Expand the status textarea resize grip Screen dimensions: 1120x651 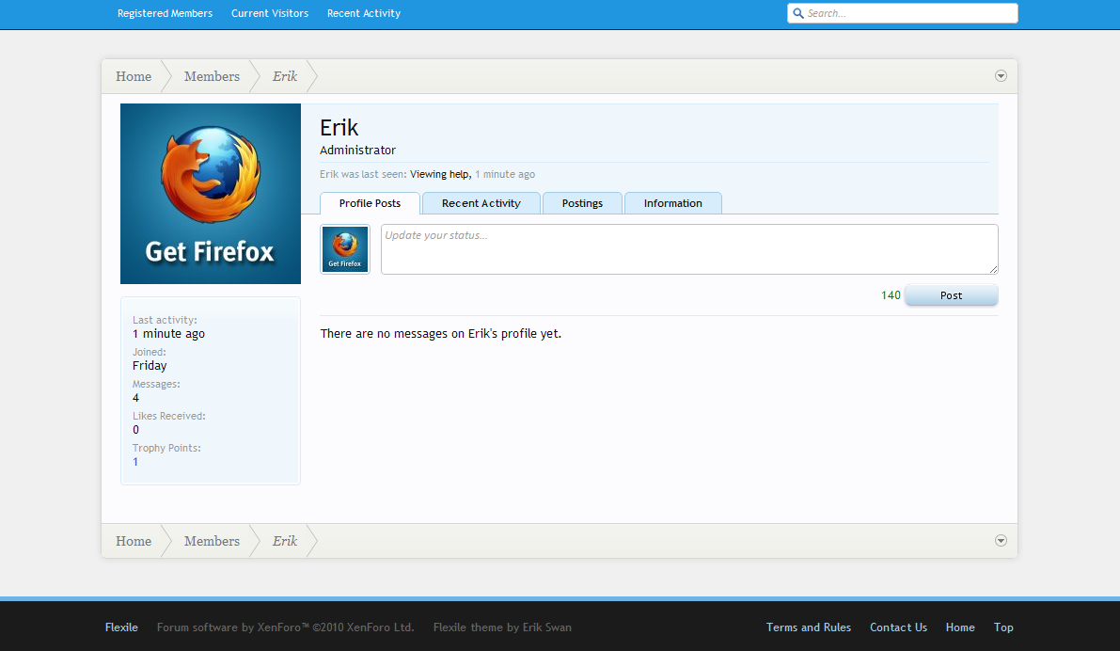tap(993, 270)
